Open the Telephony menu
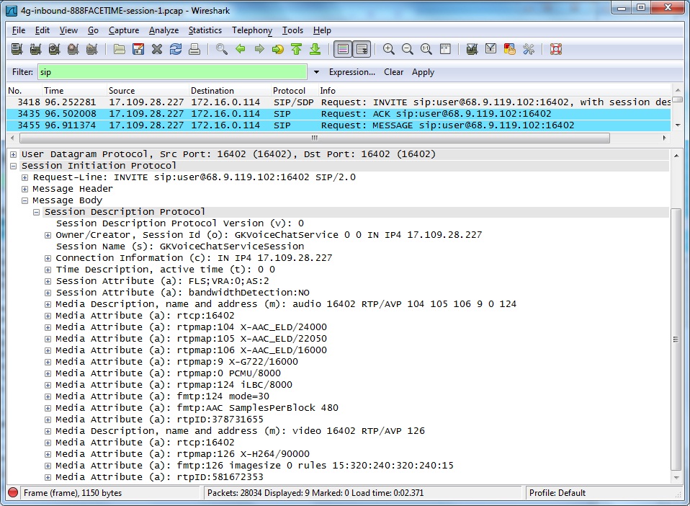 [x=252, y=30]
